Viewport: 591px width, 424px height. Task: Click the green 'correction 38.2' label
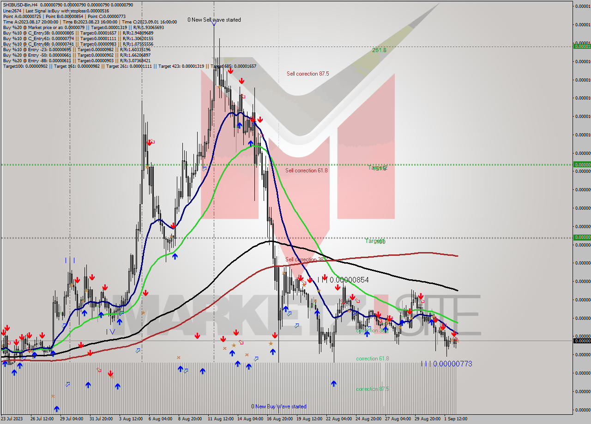pos(372,330)
